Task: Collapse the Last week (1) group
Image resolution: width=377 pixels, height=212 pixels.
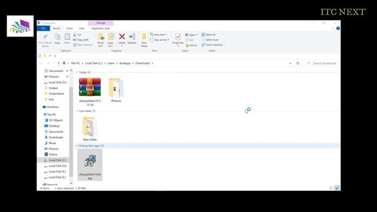Action: [x=77, y=111]
